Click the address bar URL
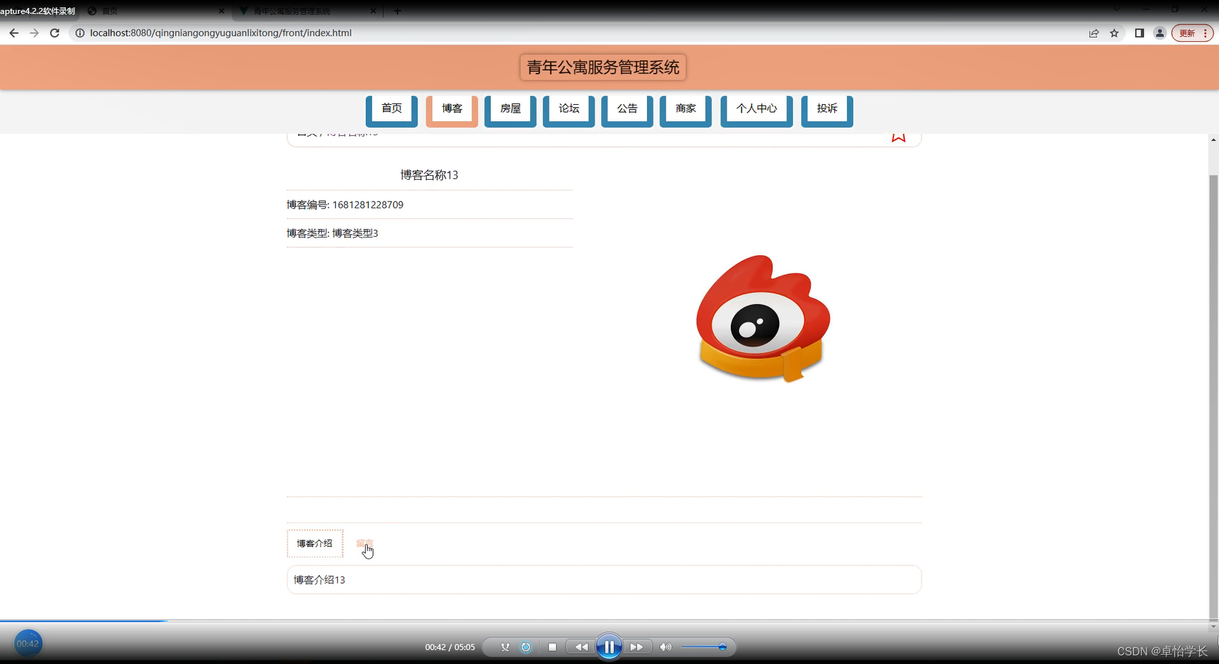The width and height of the screenshot is (1219, 664). tap(221, 33)
